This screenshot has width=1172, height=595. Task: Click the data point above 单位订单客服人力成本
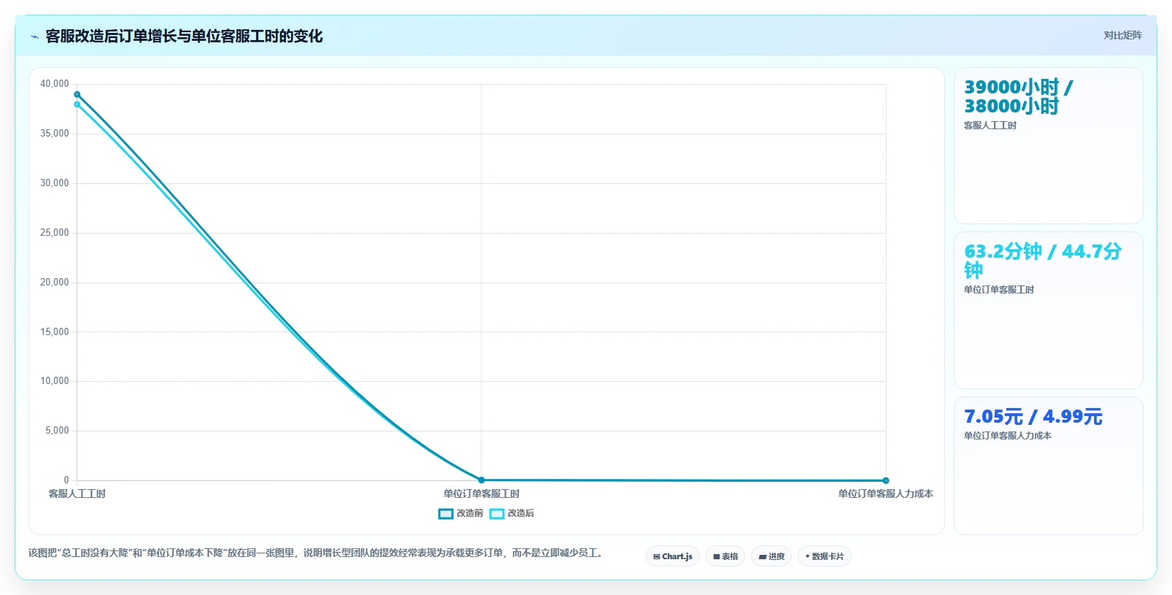pos(886,480)
